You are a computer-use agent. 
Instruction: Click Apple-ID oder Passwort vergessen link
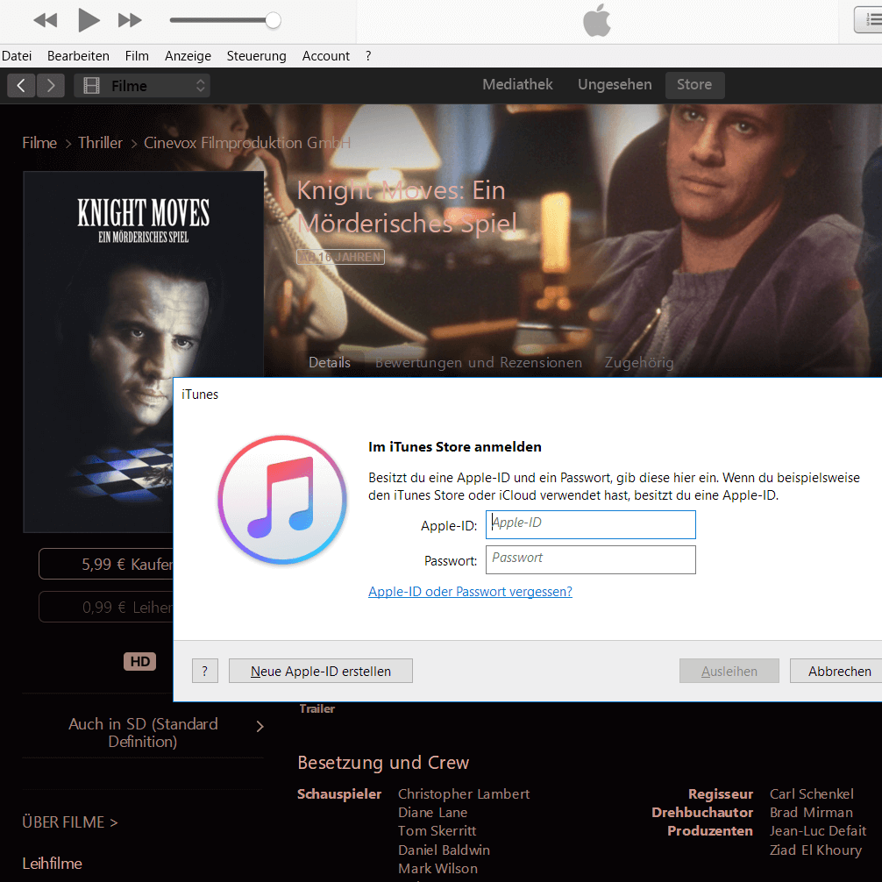(x=470, y=592)
